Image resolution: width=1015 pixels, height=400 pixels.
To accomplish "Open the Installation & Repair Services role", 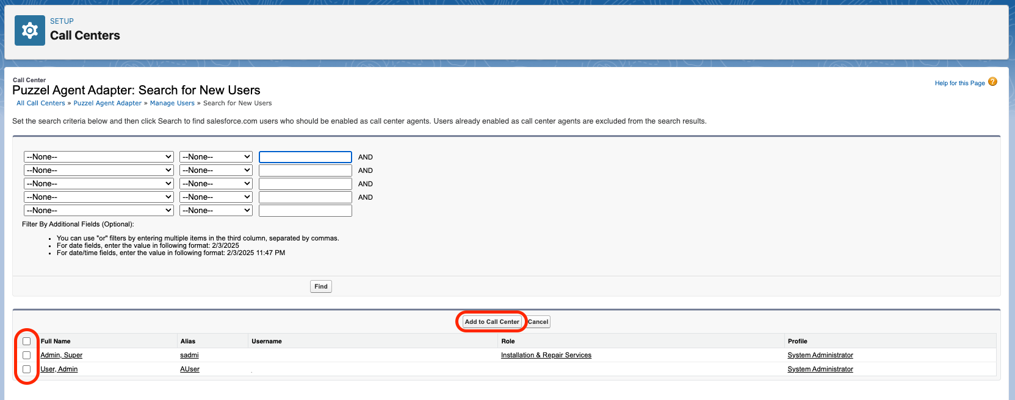I will tap(546, 356).
